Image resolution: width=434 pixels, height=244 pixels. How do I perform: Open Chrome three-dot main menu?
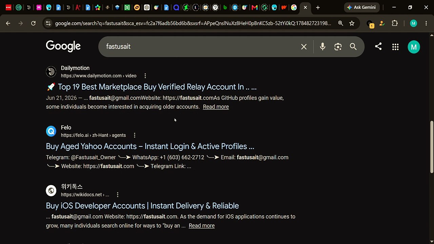click(x=426, y=23)
